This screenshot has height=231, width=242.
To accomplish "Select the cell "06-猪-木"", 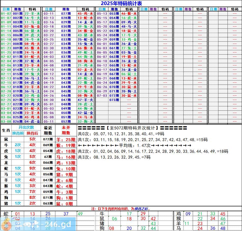I will 32,31.
